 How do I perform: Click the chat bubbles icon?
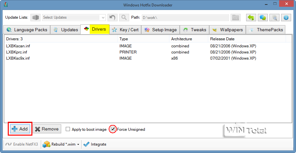click(x=263, y=17)
